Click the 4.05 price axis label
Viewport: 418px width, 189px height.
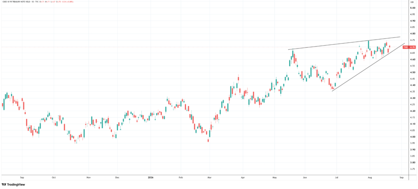click(412, 130)
